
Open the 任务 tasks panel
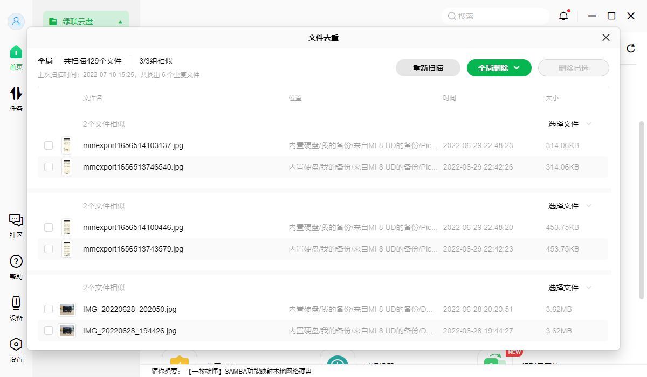16,97
